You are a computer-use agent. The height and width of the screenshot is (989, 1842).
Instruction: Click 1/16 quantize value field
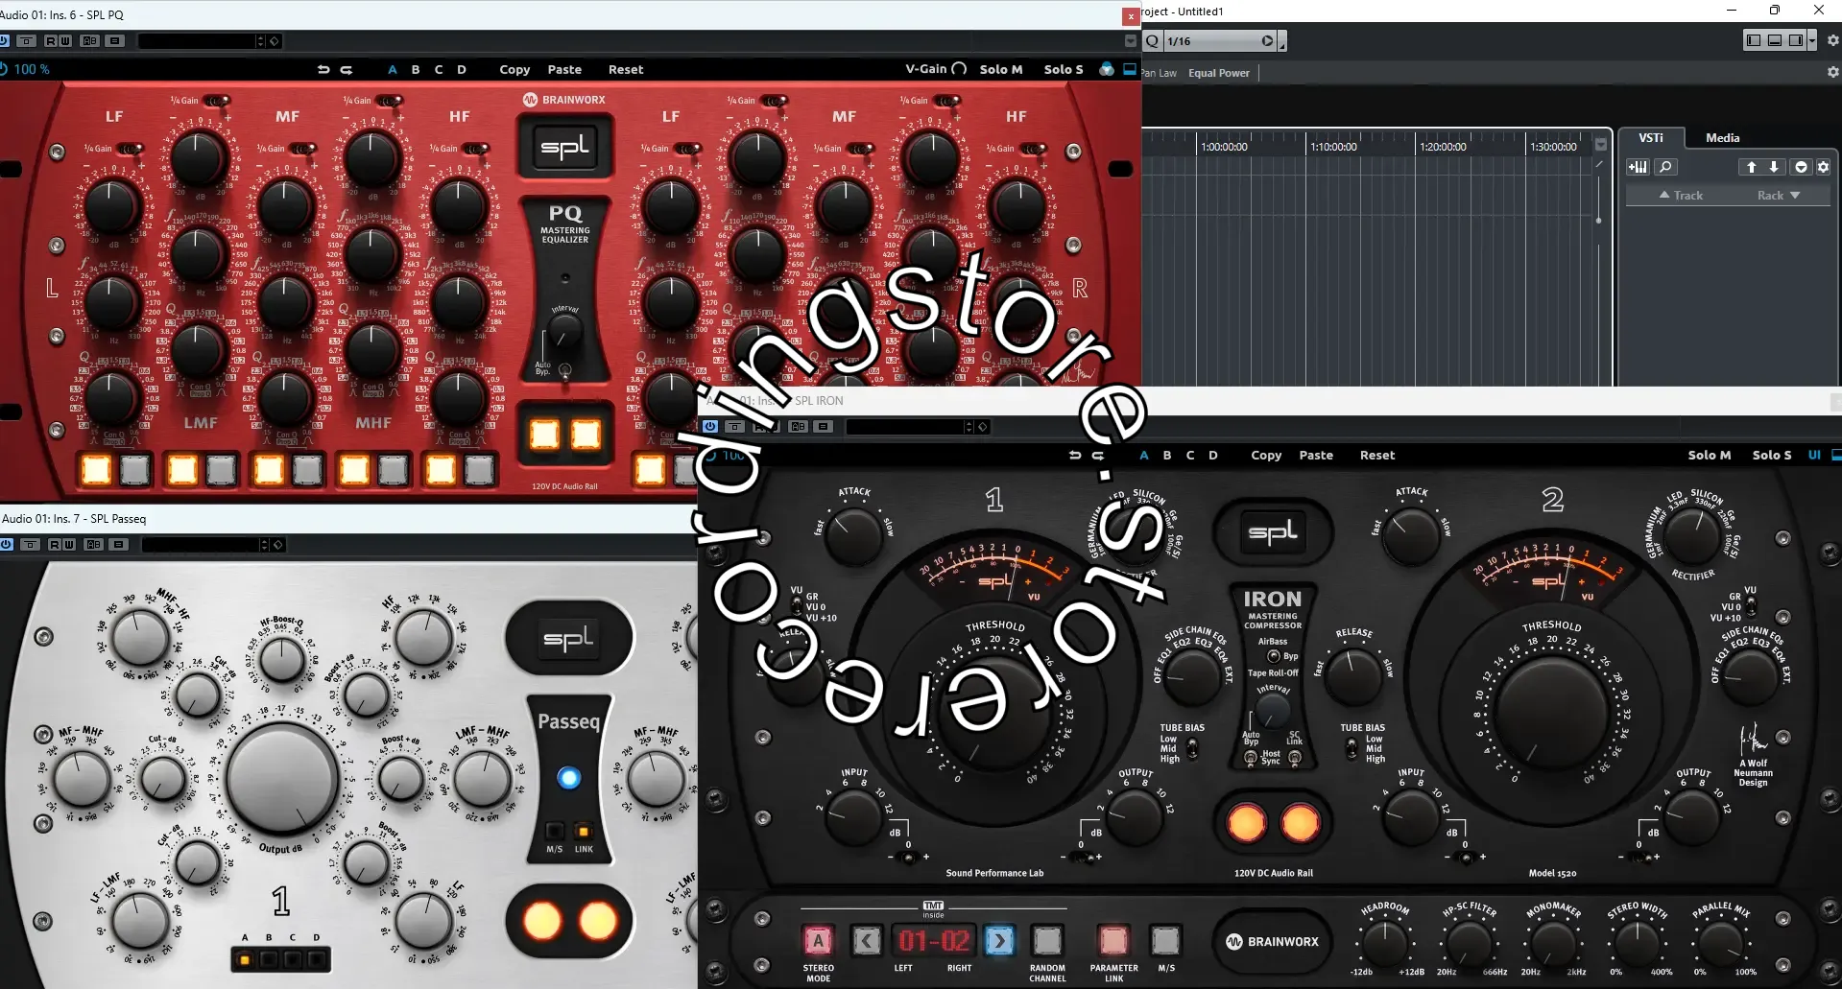pos(1212,41)
